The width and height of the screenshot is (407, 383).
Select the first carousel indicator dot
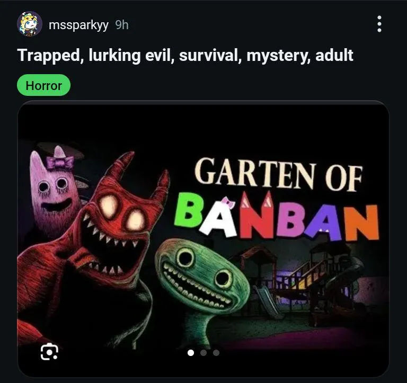(191, 353)
